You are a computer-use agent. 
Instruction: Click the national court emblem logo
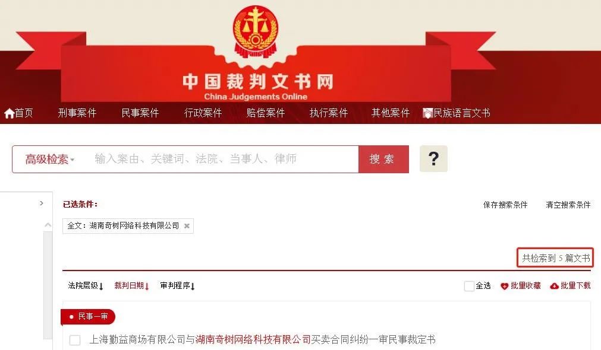(x=255, y=32)
